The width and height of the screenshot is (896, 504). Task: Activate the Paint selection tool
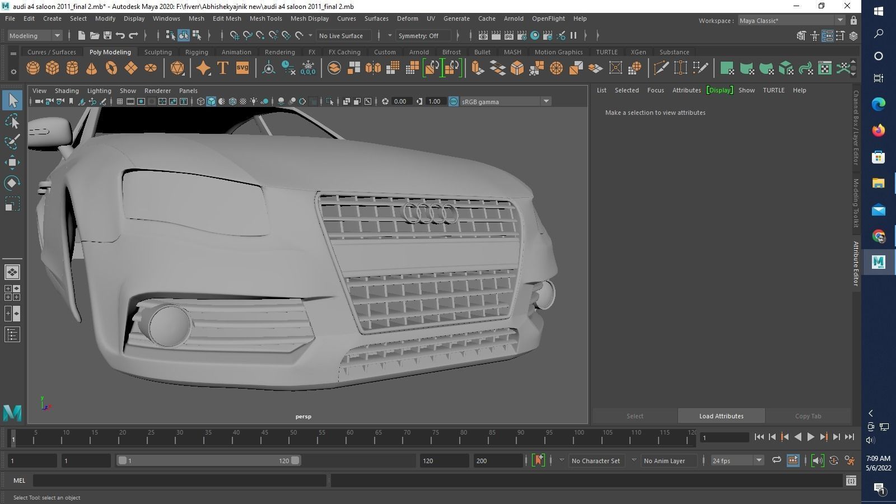tap(12, 142)
